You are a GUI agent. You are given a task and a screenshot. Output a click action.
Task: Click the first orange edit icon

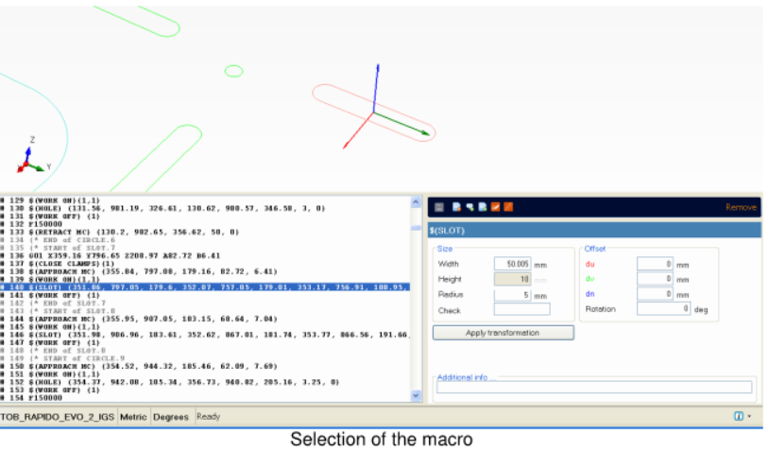click(495, 207)
